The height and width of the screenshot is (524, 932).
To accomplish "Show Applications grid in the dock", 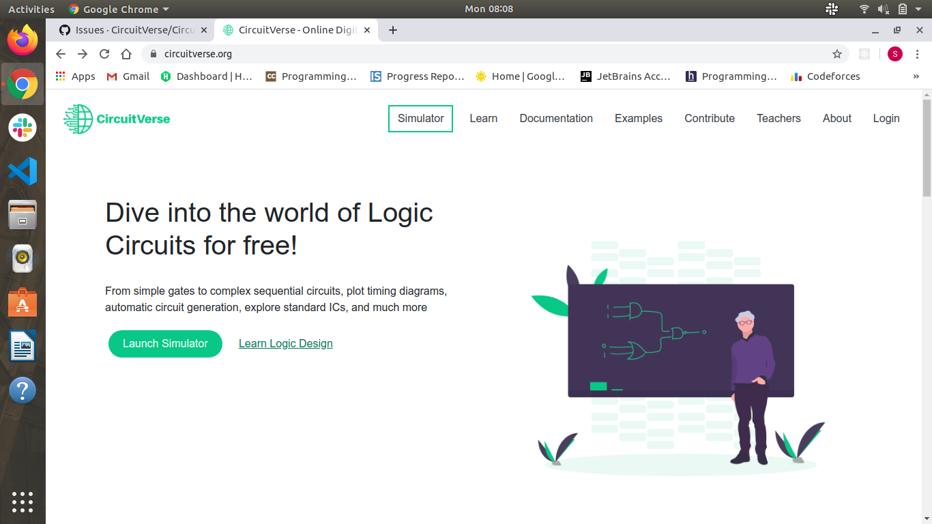I will click(x=23, y=501).
